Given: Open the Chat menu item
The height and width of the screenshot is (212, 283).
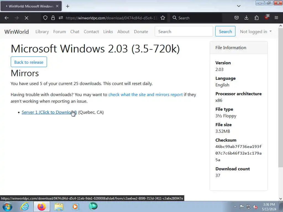Looking at the screenshot, I should coord(75,32).
